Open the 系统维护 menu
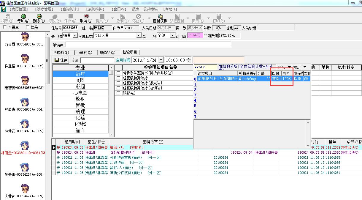Screen dimensions: 362x200 point(96,9)
